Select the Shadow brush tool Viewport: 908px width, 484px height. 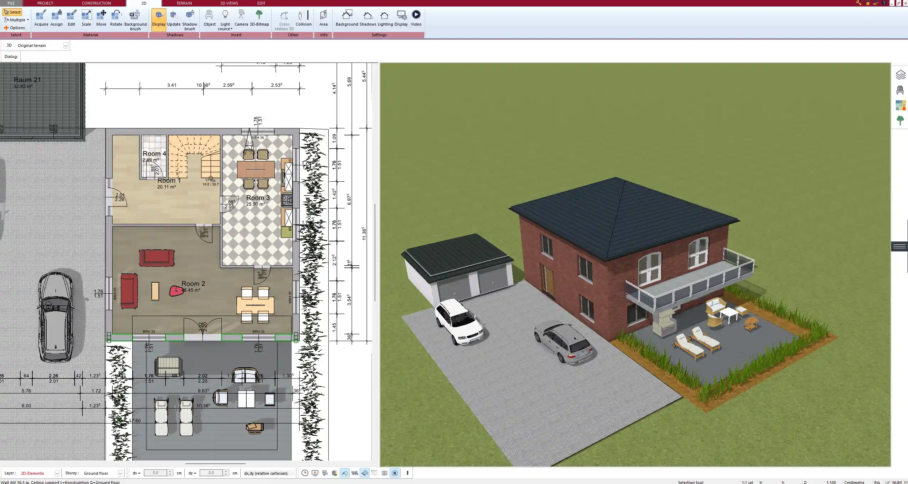pos(190,20)
